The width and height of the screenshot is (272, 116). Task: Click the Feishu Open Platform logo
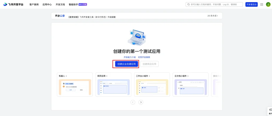[x=13, y=5]
